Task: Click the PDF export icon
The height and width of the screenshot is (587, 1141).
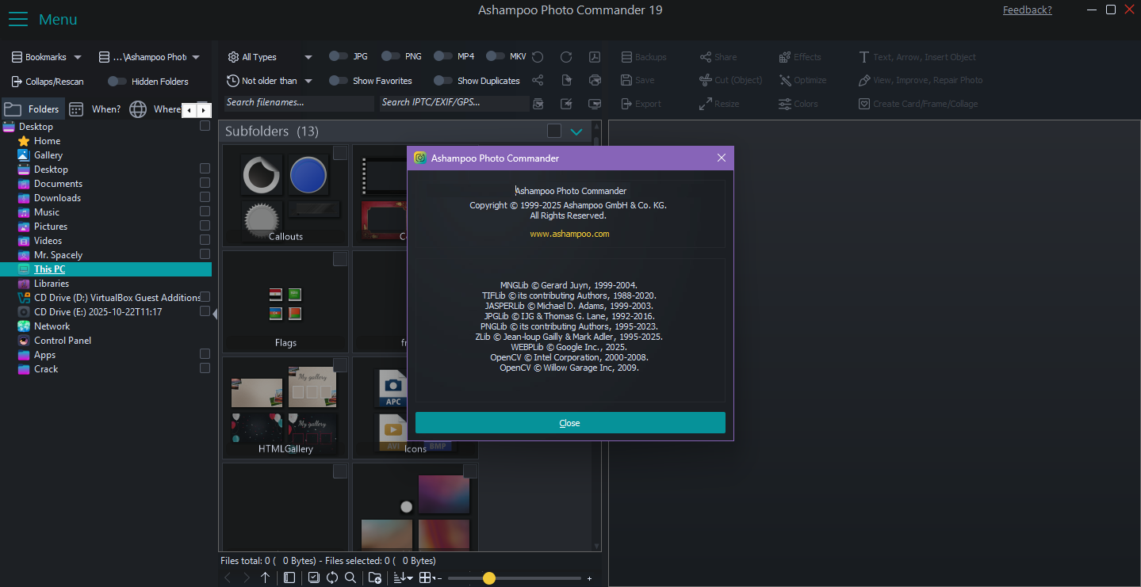Action: tap(594, 57)
